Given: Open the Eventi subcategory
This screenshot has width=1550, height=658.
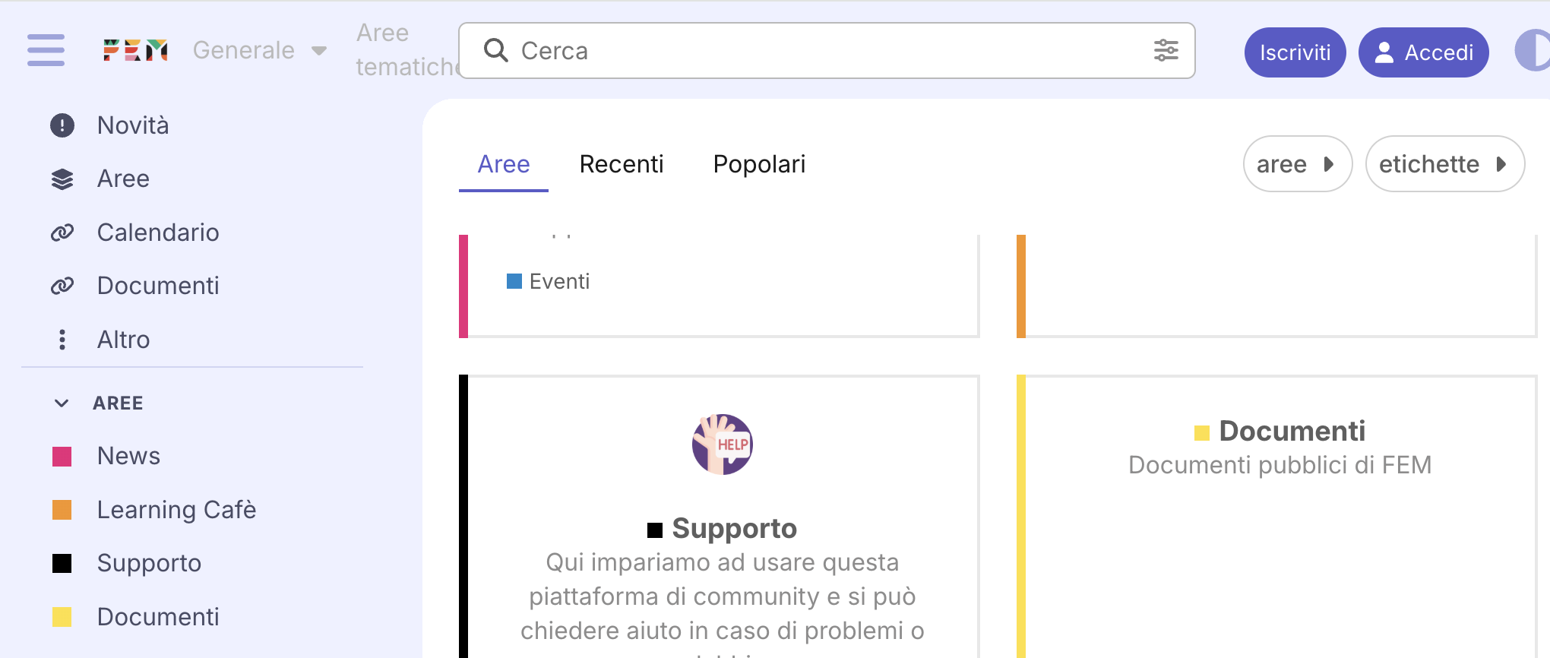Looking at the screenshot, I should click(558, 282).
